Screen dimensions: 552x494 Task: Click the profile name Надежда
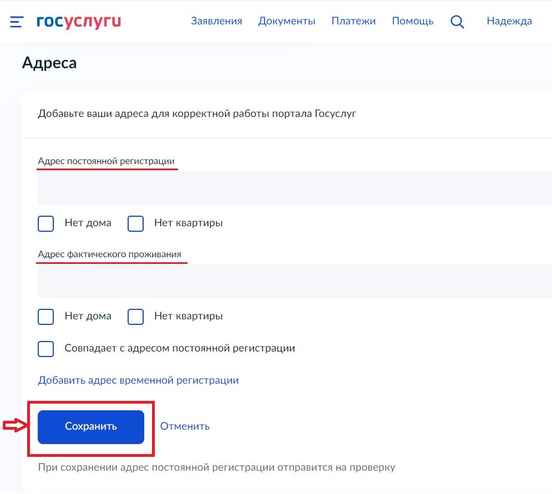(x=509, y=21)
